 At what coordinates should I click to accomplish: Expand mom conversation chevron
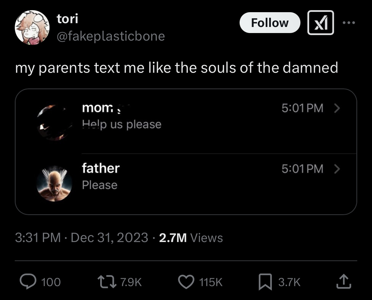click(x=337, y=108)
